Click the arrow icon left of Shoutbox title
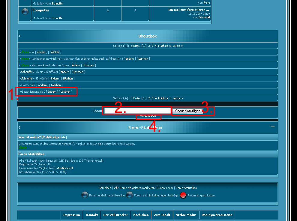Viewport: 297px width, 221px height. 19,36
